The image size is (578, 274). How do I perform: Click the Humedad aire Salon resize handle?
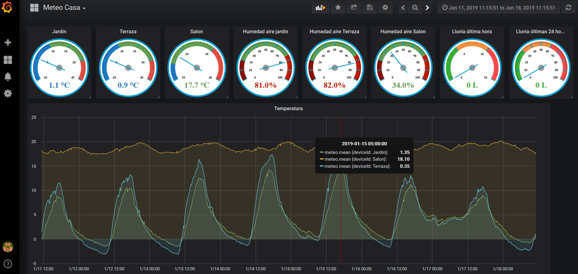point(433,97)
